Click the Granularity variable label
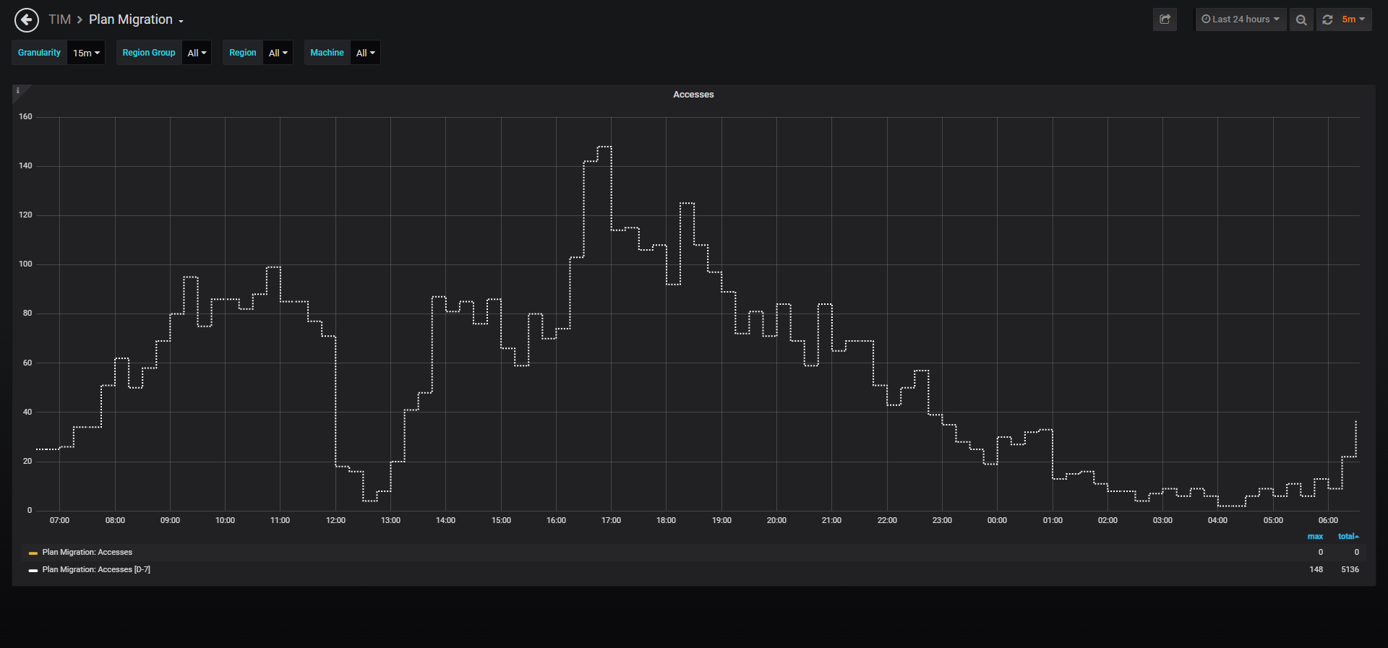The width and height of the screenshot is (1388, 648). point(39,53)
